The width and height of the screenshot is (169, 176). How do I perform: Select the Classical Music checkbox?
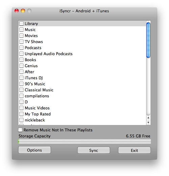pyautogui.click(x=21, y=90)
